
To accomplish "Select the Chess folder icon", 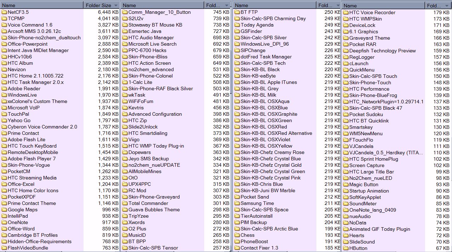I will tap(237, 235).
